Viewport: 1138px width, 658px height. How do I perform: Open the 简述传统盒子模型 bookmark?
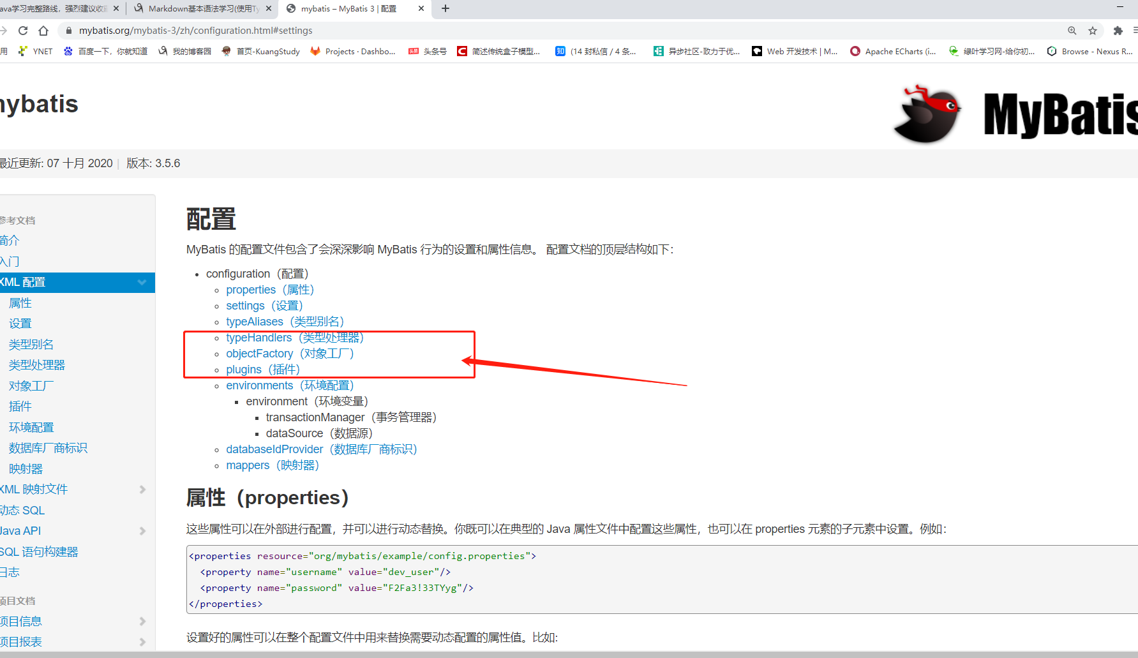pos(498,51)
